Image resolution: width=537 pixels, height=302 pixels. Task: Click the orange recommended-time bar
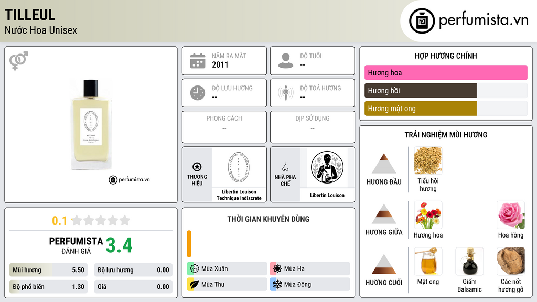pyautogui.click(x=189, y=244)
